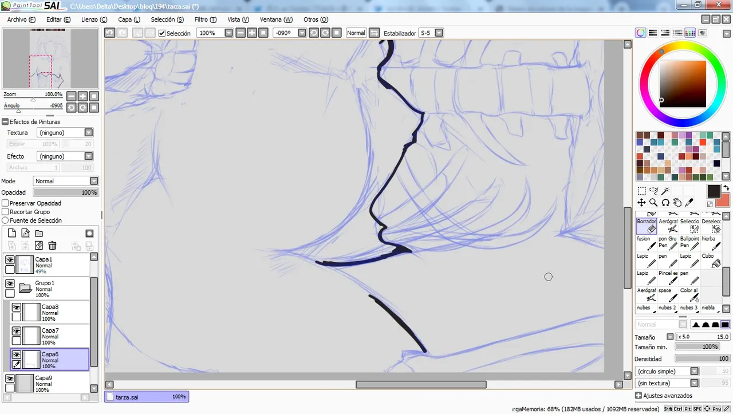Create a new normal layer
Viewport: 733px width, 414px height.
point(11,233)
